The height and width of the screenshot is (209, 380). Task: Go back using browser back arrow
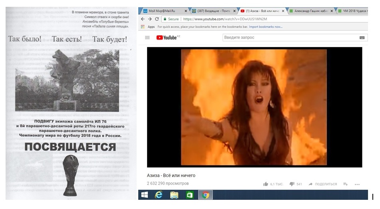click(143, 19)
